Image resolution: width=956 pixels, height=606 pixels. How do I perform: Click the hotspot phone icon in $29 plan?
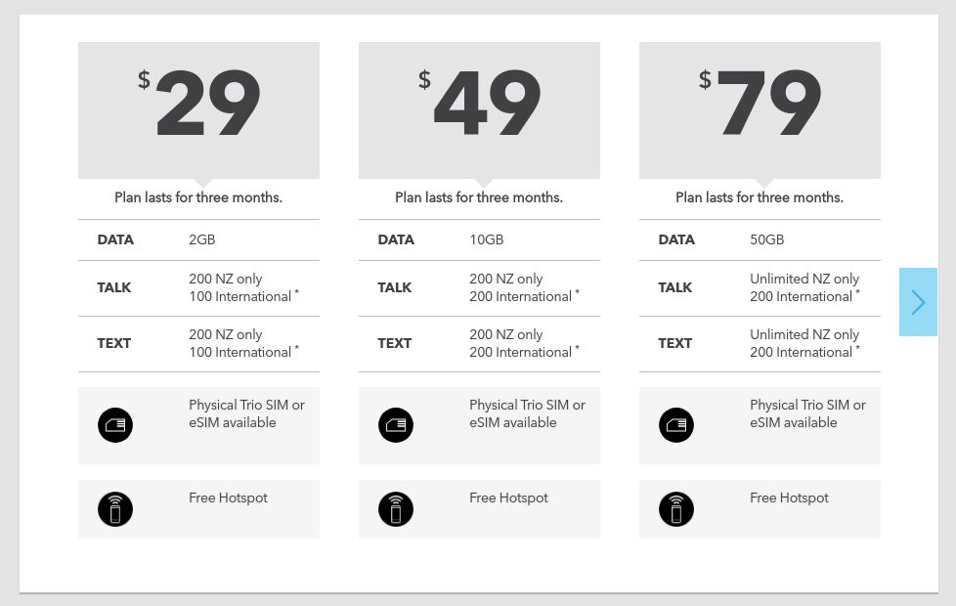(x=115, y=509)
